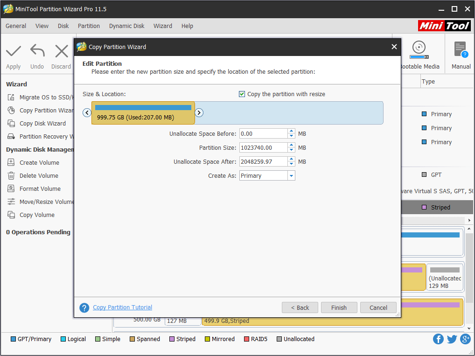
Task: Open the Create As dropdown
Action: click(x=291, y=176)
